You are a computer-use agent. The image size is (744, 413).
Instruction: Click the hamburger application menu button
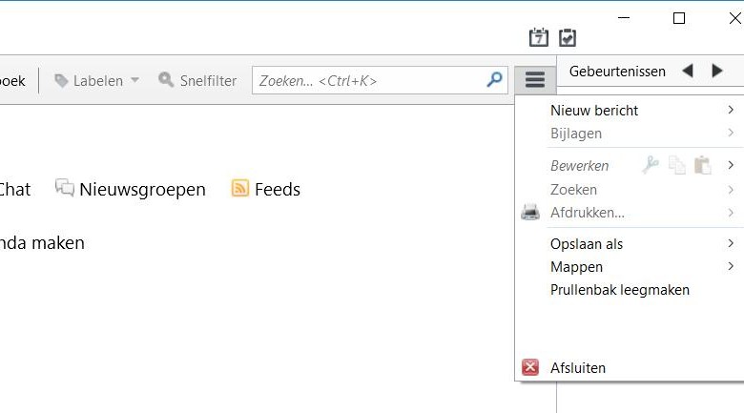(535, 80)
